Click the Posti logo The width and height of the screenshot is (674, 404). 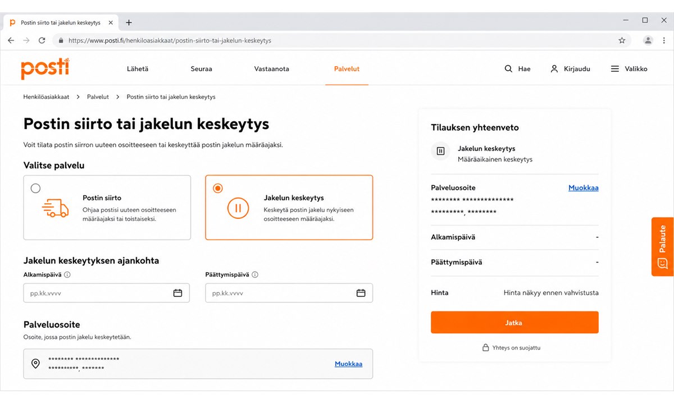tap(45, 68)
